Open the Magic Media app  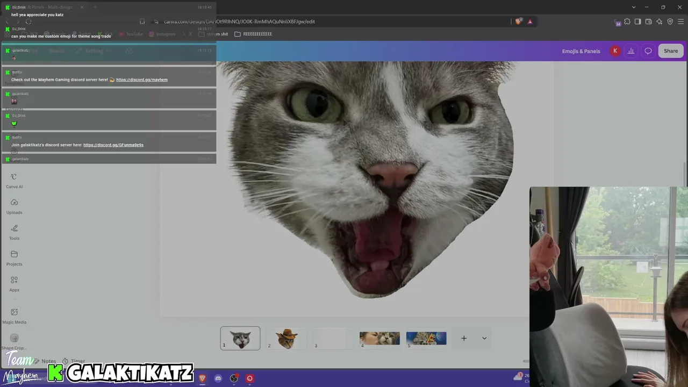[x=14, y=316]
